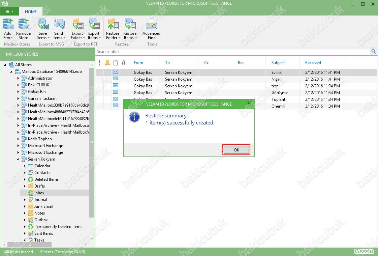
Task: Open the Send Items dropdown arrow
Action: click(x=64, y=38)
